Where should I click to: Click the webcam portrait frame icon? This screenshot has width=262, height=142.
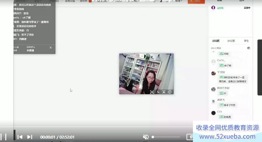pyautogui.click(x=164, y=92)
